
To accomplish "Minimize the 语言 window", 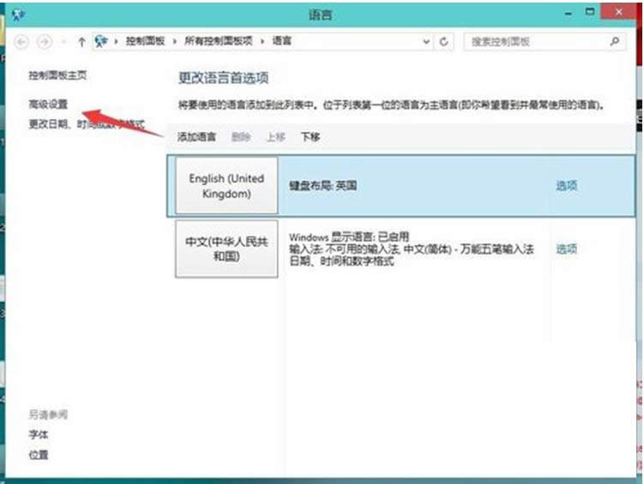I will tap(569, 14).
